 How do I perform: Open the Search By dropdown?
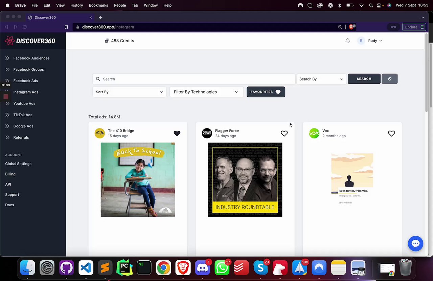coord(321,79)
